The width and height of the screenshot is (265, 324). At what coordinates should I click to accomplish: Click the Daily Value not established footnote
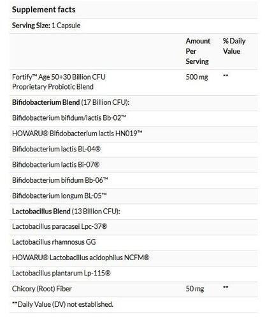click(62, 304)
